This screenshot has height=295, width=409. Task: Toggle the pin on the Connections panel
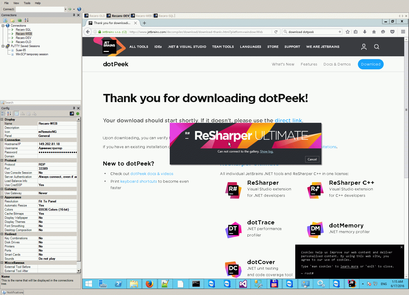pos(74,15)
